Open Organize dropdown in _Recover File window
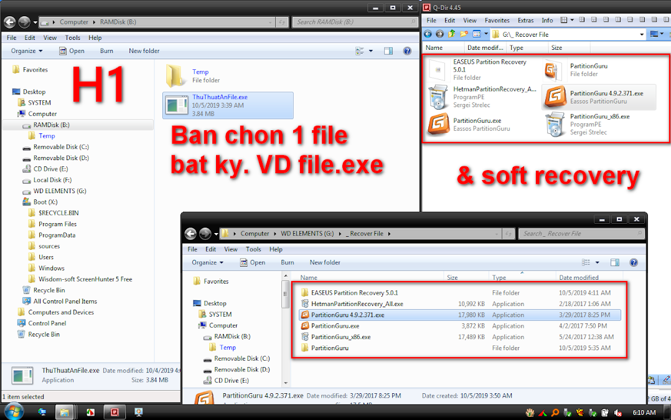Image resolution: width=671 pixels, height=420 pixels. coord(207,263)
